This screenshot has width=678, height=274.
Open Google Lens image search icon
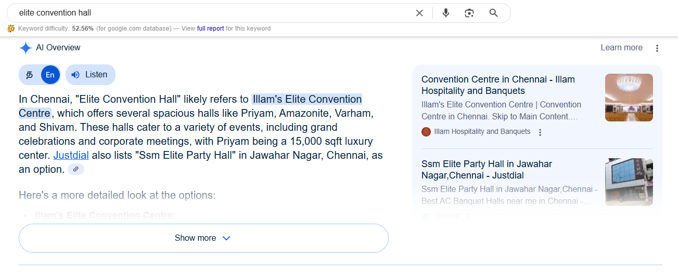pos(469,13)
